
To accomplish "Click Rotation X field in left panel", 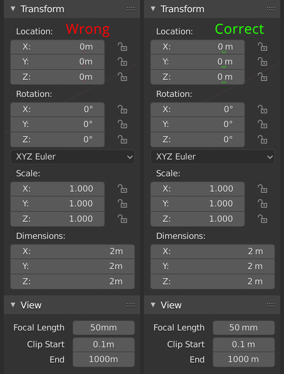I will 57,110.
